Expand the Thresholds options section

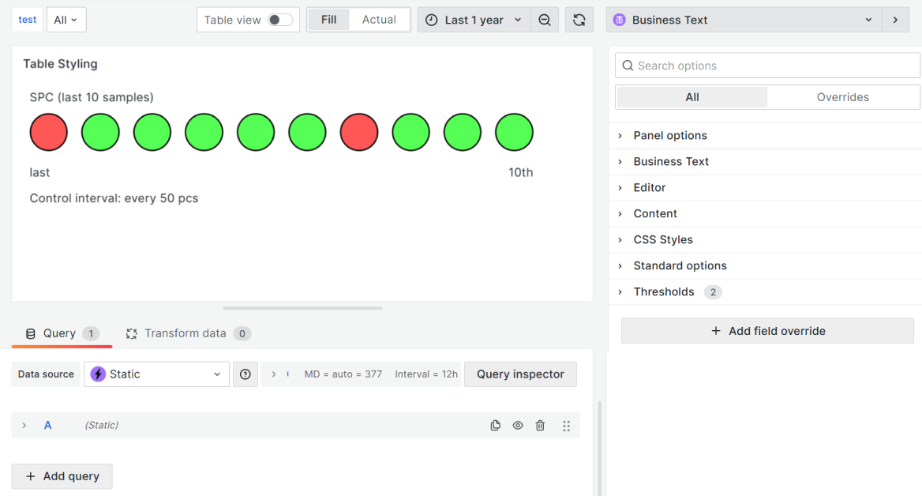[664, 292]
